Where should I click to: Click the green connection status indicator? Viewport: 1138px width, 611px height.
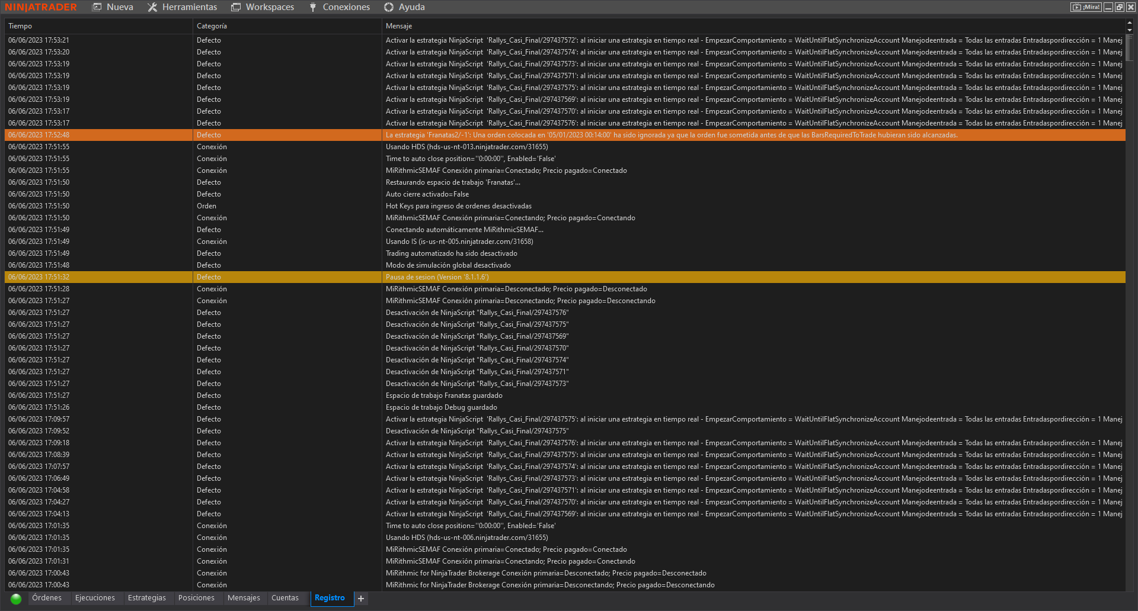click(16, 599)
